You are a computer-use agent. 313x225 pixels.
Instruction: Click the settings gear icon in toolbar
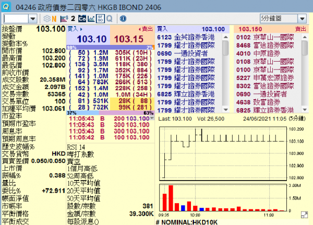point(45,18)
